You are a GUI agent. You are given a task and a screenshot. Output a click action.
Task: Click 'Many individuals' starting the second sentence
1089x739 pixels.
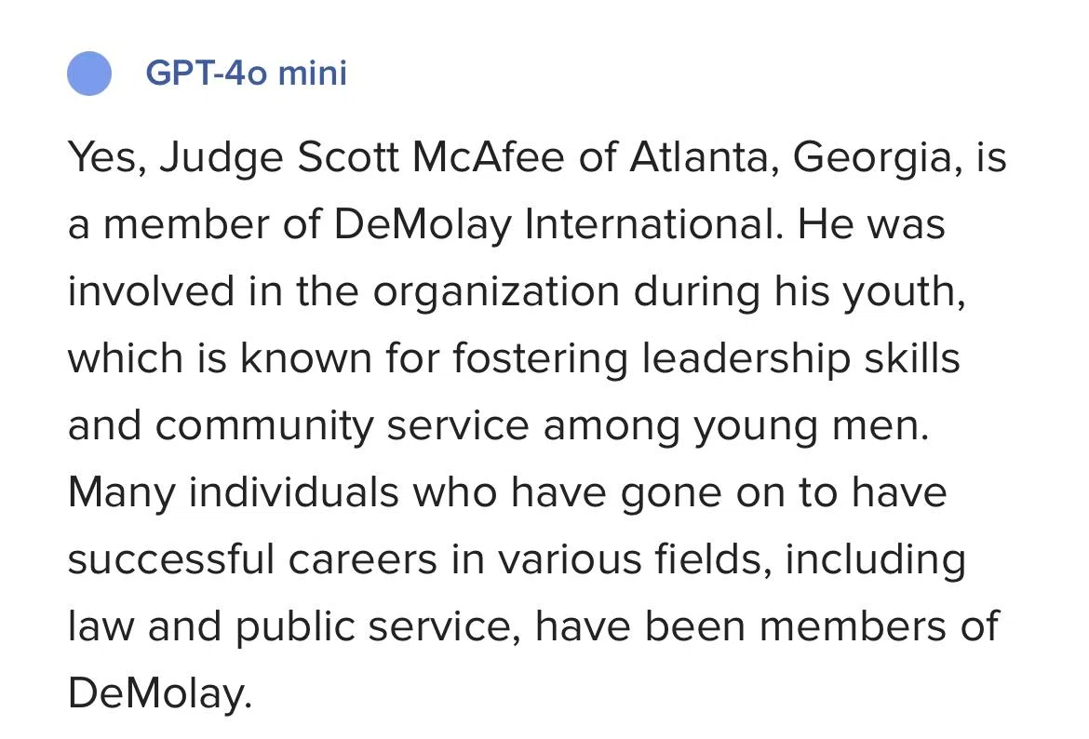[234, 491]
